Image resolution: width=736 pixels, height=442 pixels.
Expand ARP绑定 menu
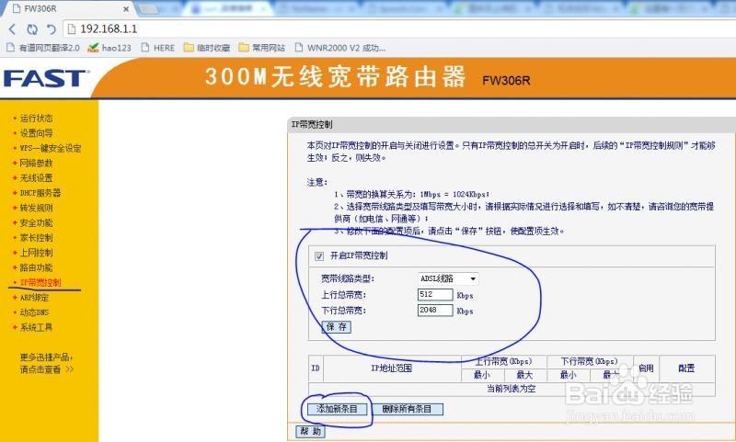pyautogui.click(x=34, y=298)
